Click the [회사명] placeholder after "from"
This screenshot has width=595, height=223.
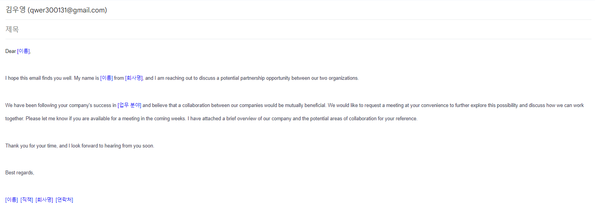tap(134, 78)
